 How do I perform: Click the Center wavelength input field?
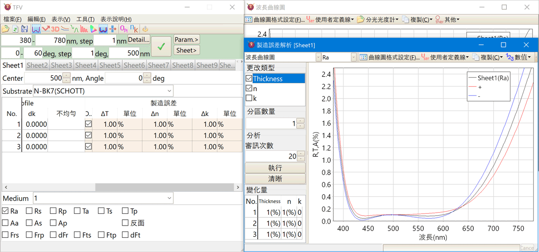pyautogui.click(x=44, y=78)
